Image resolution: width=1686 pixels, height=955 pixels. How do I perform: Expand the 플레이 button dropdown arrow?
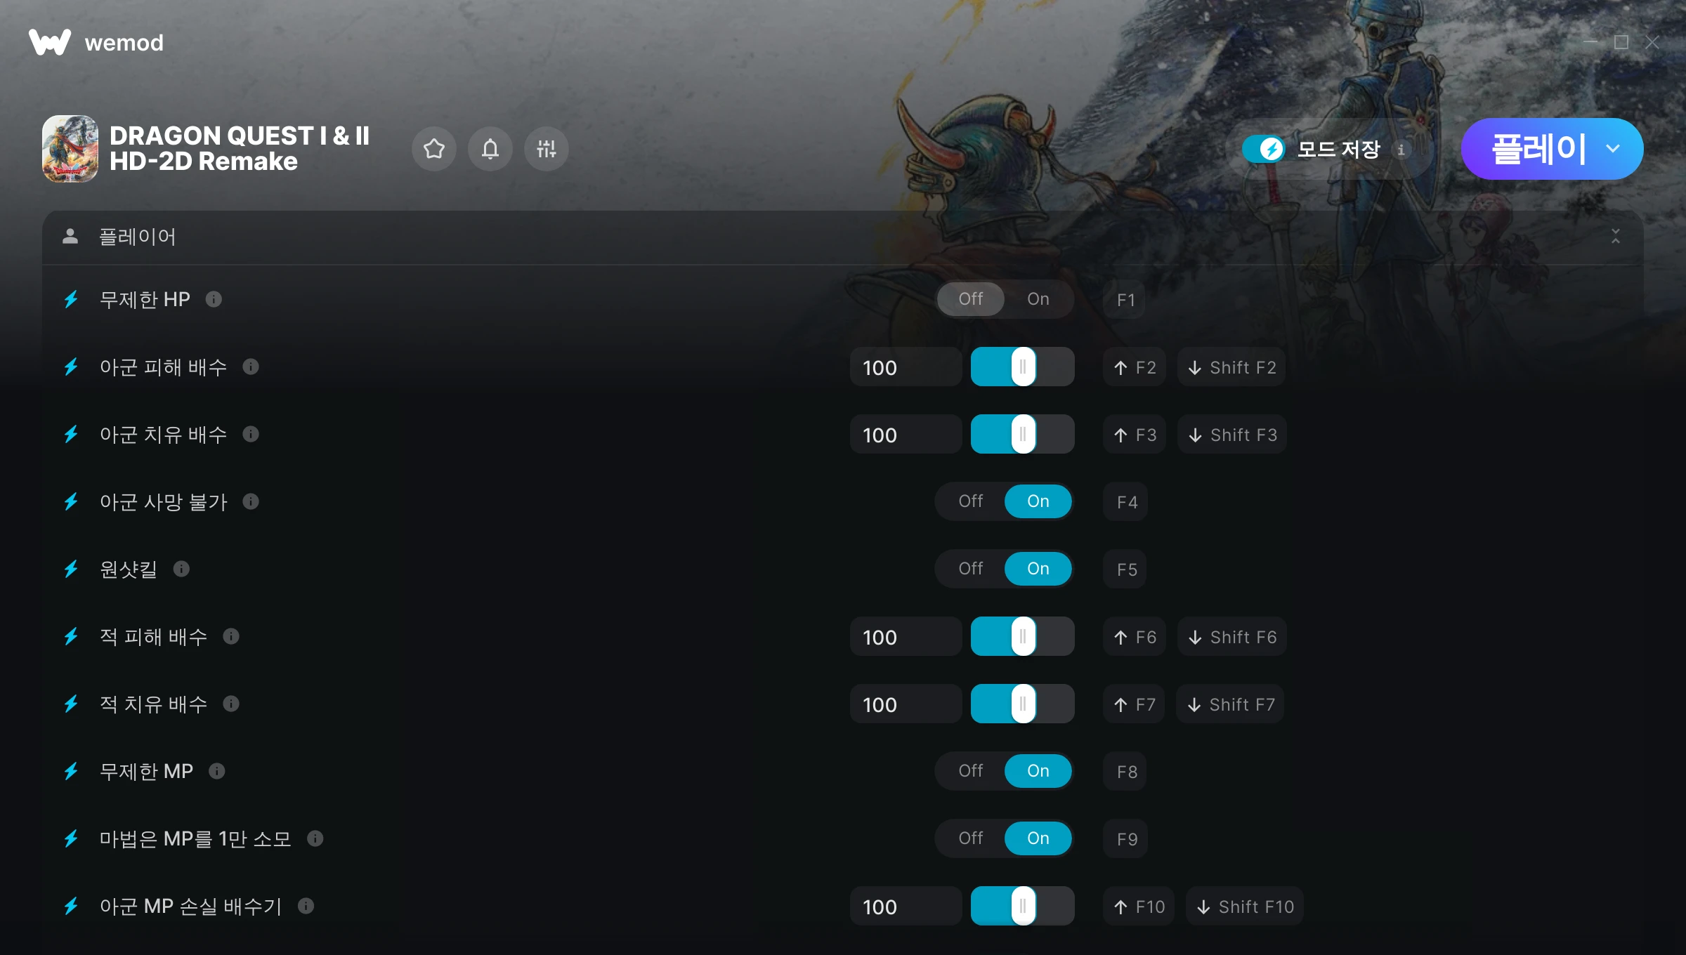pos(1613,149)
